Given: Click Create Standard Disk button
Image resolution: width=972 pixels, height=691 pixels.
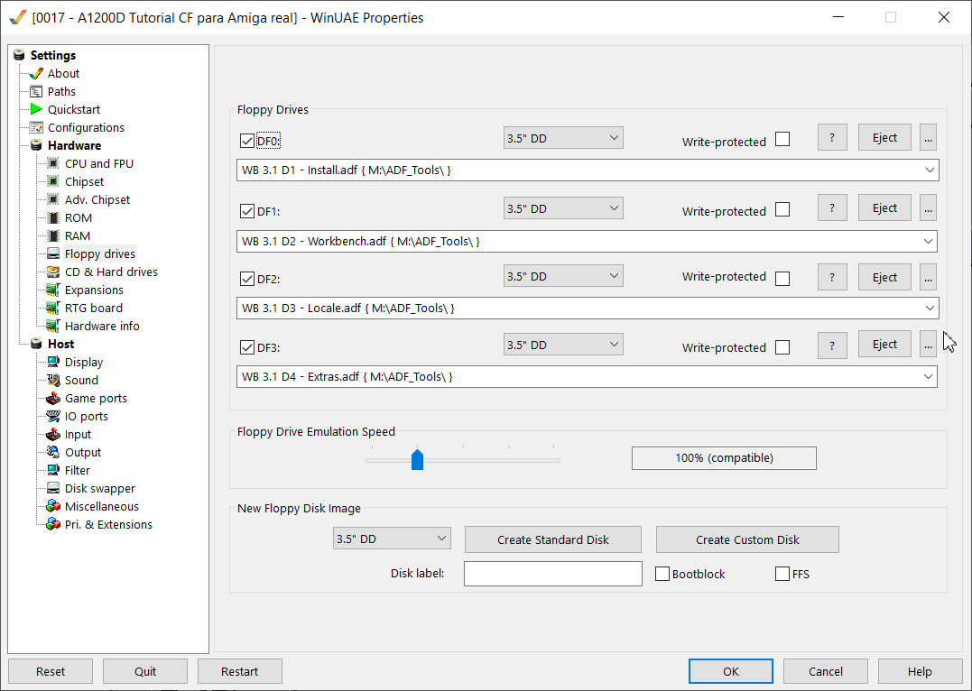Looking at the screenshot, I should pyautogui.click(x=553, y=539).
